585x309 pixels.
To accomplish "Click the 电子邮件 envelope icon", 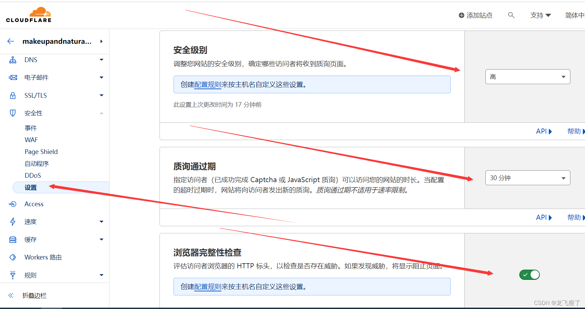I will point(13,77).
